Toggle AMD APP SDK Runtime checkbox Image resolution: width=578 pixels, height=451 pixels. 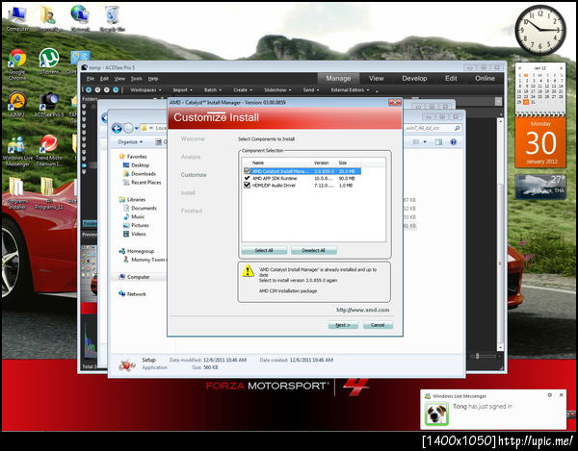click(247, 178)
